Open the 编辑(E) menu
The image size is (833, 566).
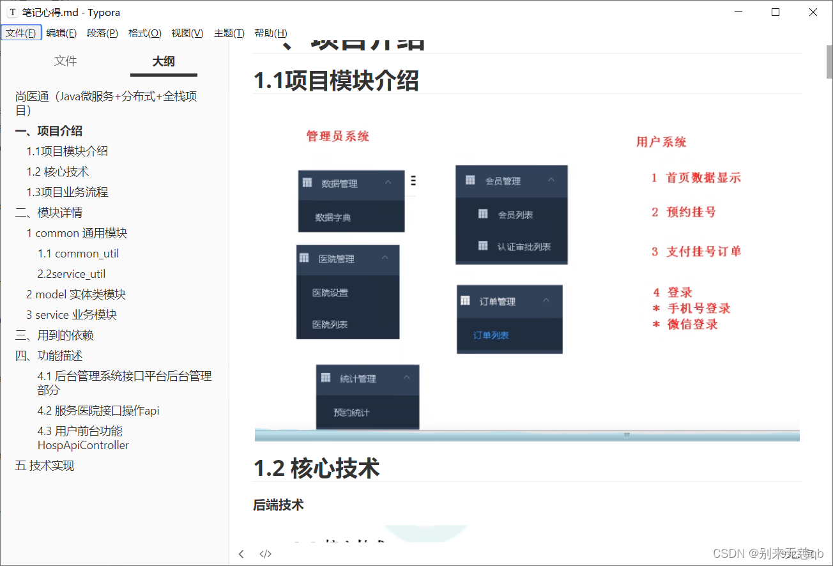coord(61,33)
